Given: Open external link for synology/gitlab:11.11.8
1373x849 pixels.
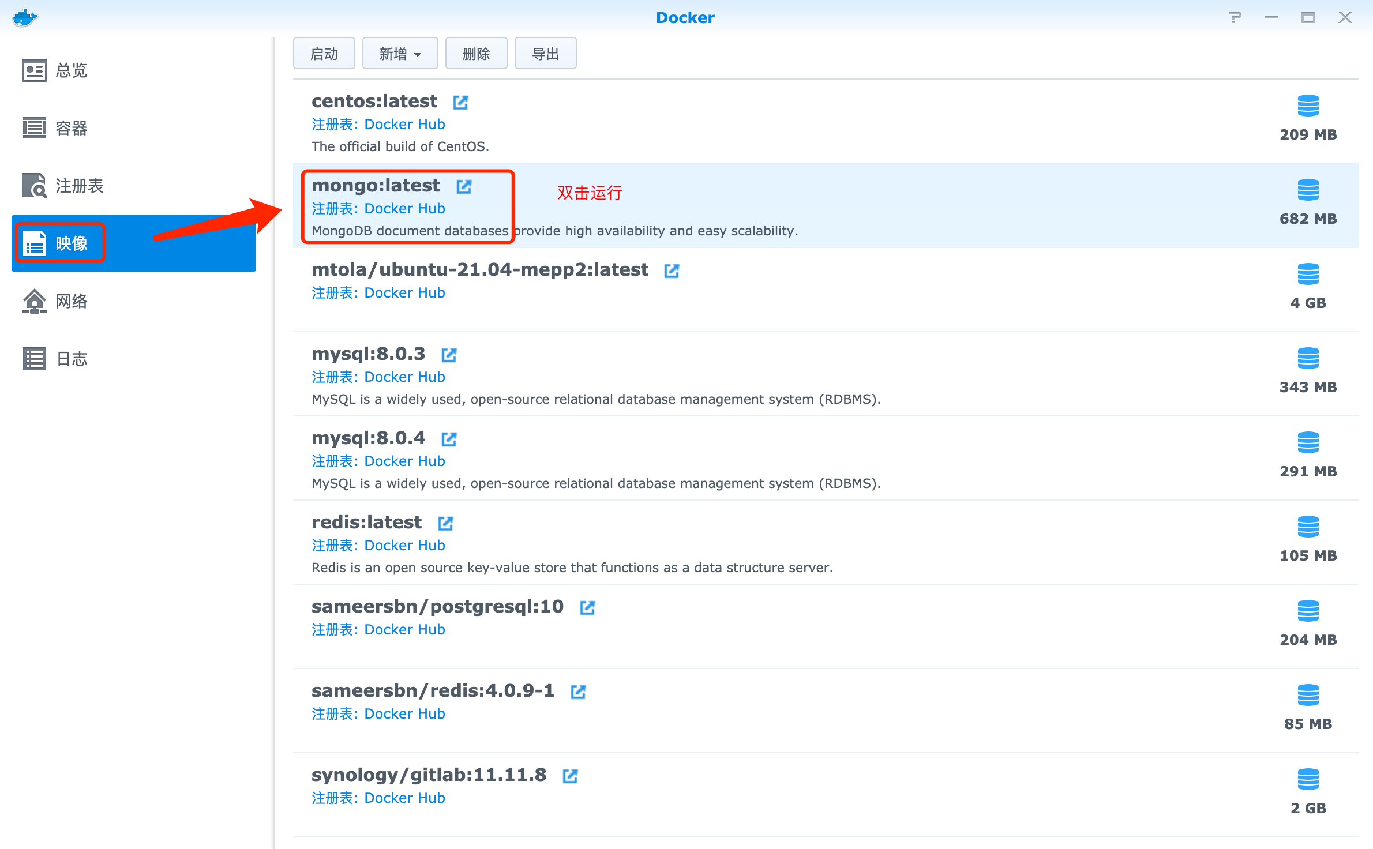Looking at the screenshot, I should [x=570, y=776].
